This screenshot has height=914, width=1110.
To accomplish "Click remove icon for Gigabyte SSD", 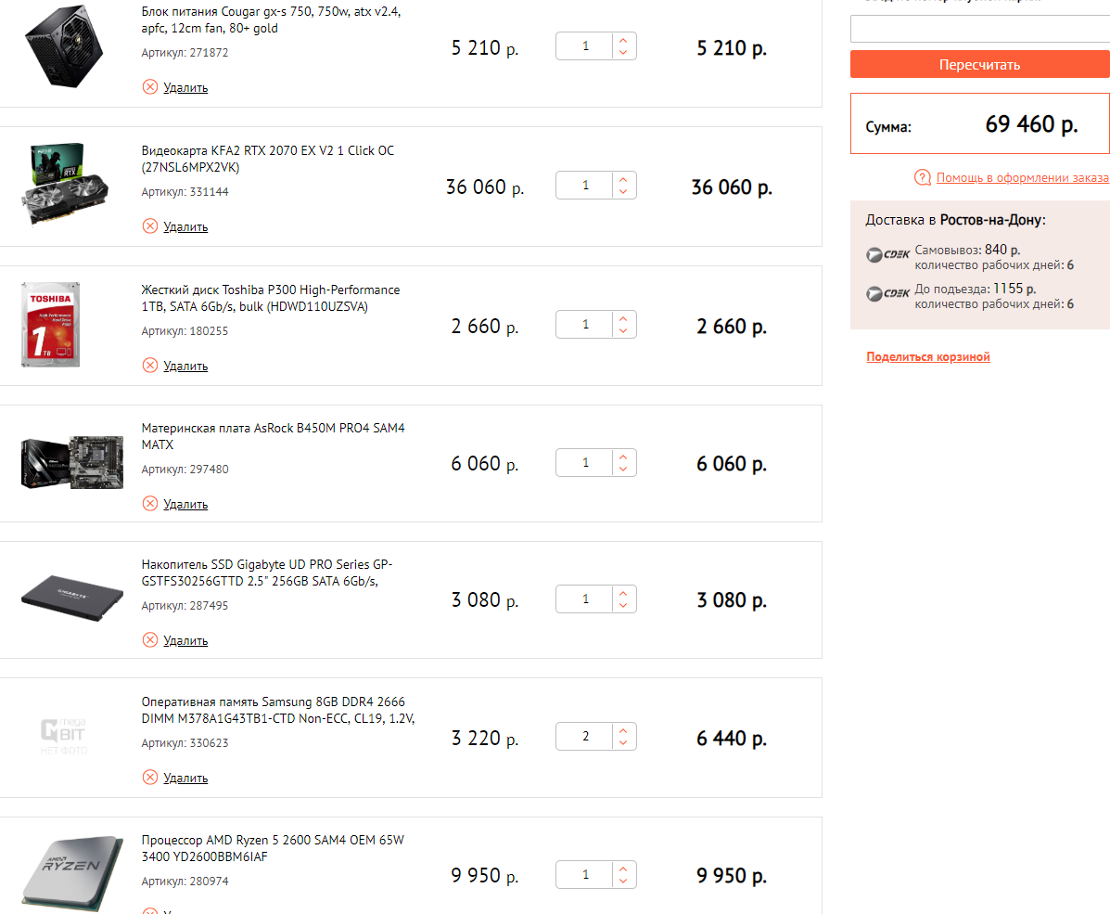I will pyautogui.click(x=150, y=640).
